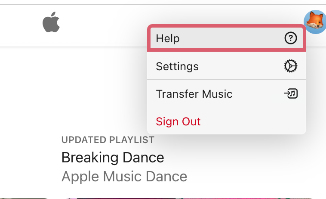326x199 pixels.
Task: Click the gear icon beside Settings
Action: click(291, 66)
